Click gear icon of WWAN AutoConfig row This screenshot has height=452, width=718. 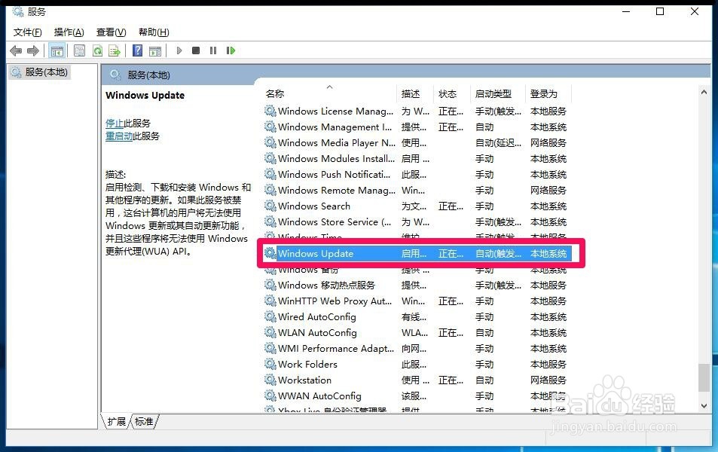click(270, 395)
